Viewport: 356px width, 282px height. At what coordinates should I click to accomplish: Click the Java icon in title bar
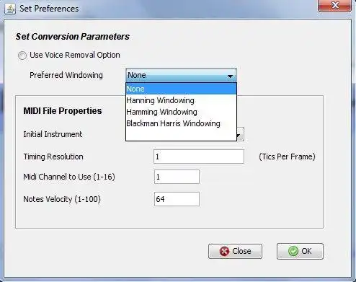(10, 9)
